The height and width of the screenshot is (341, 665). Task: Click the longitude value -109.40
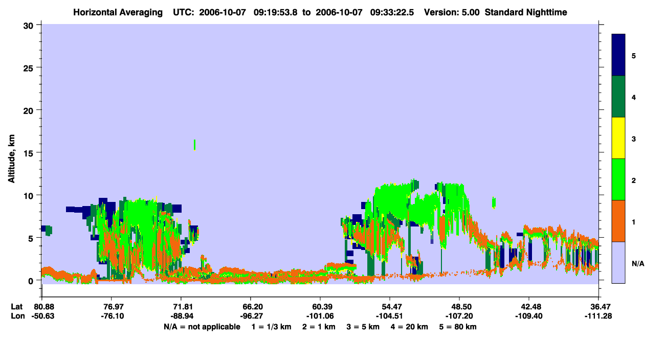pos(529,316)
